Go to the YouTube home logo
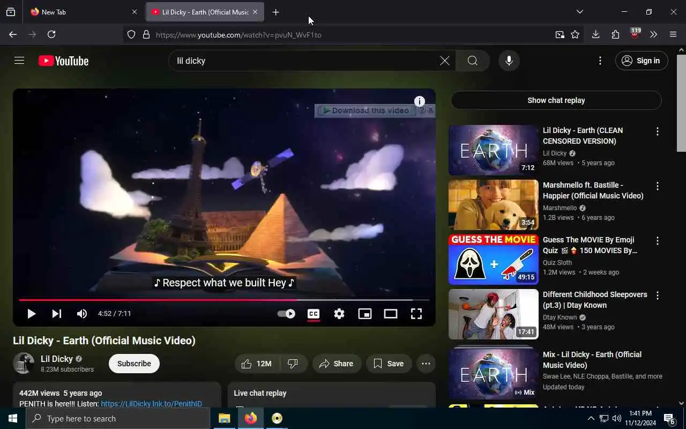Viewport: 686px width, 429px height. point(63,61)
